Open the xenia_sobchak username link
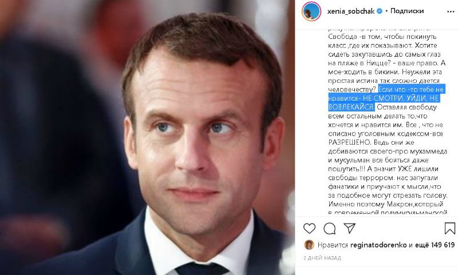Image resolution: width=458 pixels, height=275 pixels. 351,11
